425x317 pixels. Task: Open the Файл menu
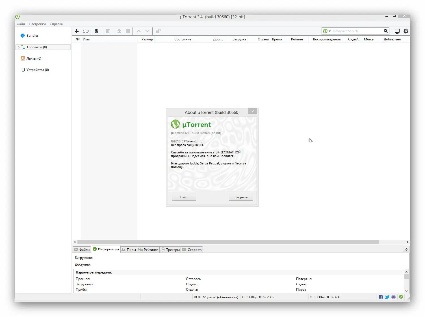tap(21, 24)
